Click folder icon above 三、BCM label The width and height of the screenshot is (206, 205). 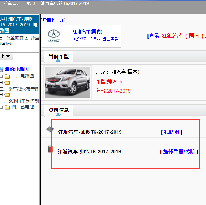tap(7, 95)
